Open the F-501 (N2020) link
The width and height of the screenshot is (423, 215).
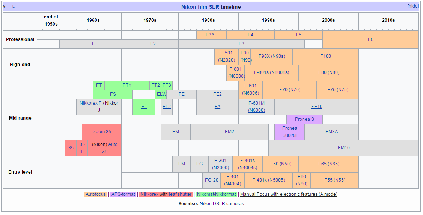pyautogui.click(x=226, y=56)
